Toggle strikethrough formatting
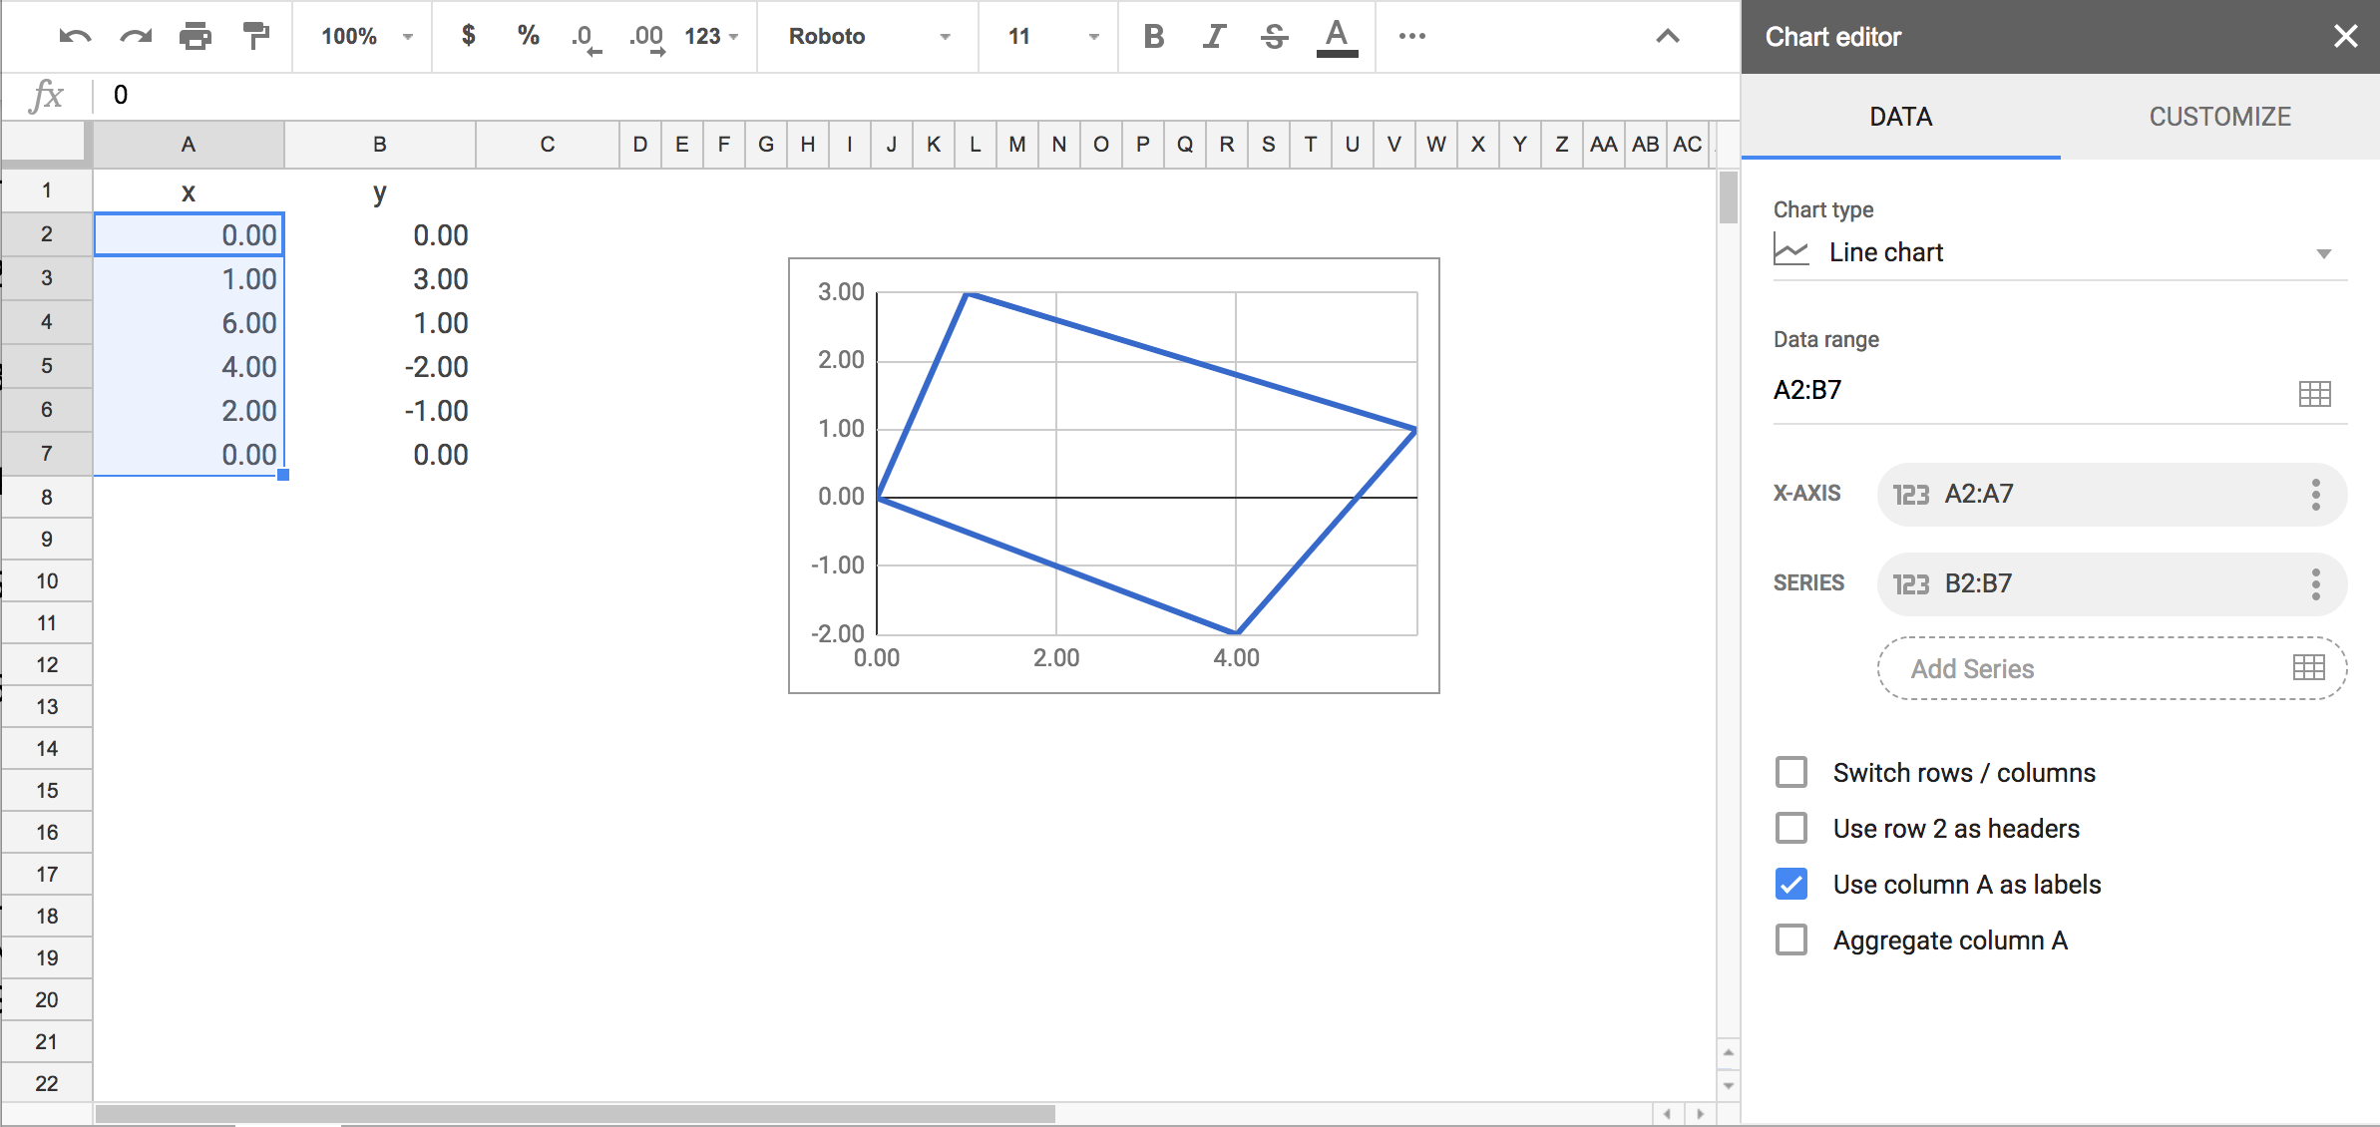The height and width of the screenshot is (1127, 2380). (x=1274, y=37)
